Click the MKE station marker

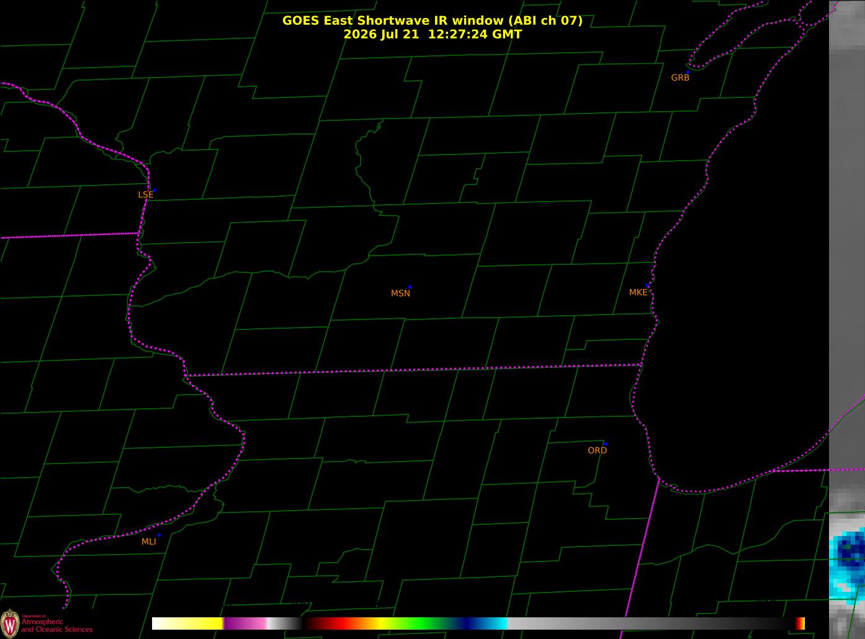(647, 285)
